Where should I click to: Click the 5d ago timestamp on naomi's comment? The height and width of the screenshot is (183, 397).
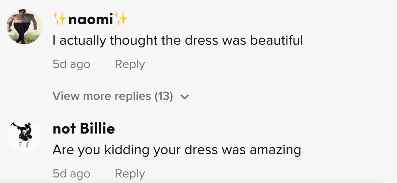tap(71, 64)
